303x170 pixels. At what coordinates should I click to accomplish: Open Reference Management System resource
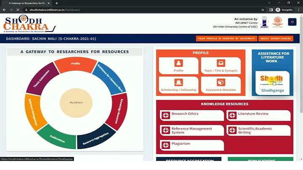click(192, 130)
